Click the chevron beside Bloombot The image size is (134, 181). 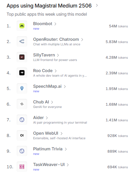pyautogui.click(x=55, y=24)
